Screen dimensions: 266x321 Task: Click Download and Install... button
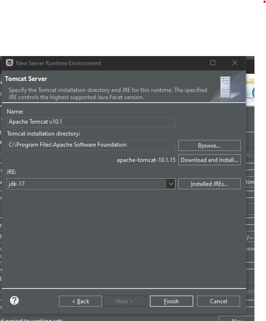pyautogui.click(x=209, y=160)
